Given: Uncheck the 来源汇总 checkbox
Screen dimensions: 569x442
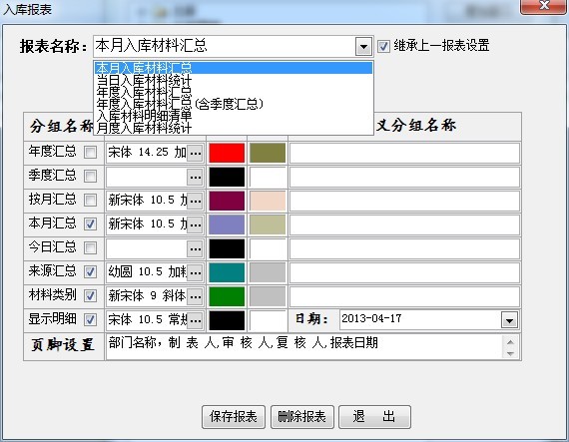Looking at the screenshot, I should point(90,272).
